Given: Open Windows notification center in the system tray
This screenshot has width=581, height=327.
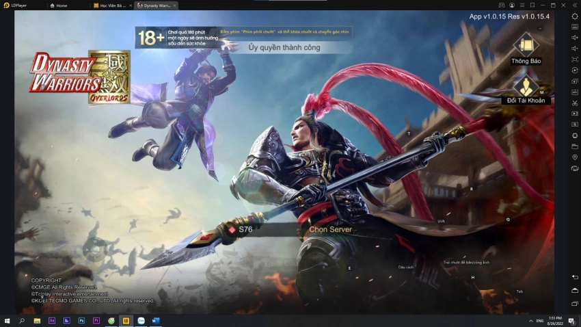Looking at the screenshot, I should 571,320.
